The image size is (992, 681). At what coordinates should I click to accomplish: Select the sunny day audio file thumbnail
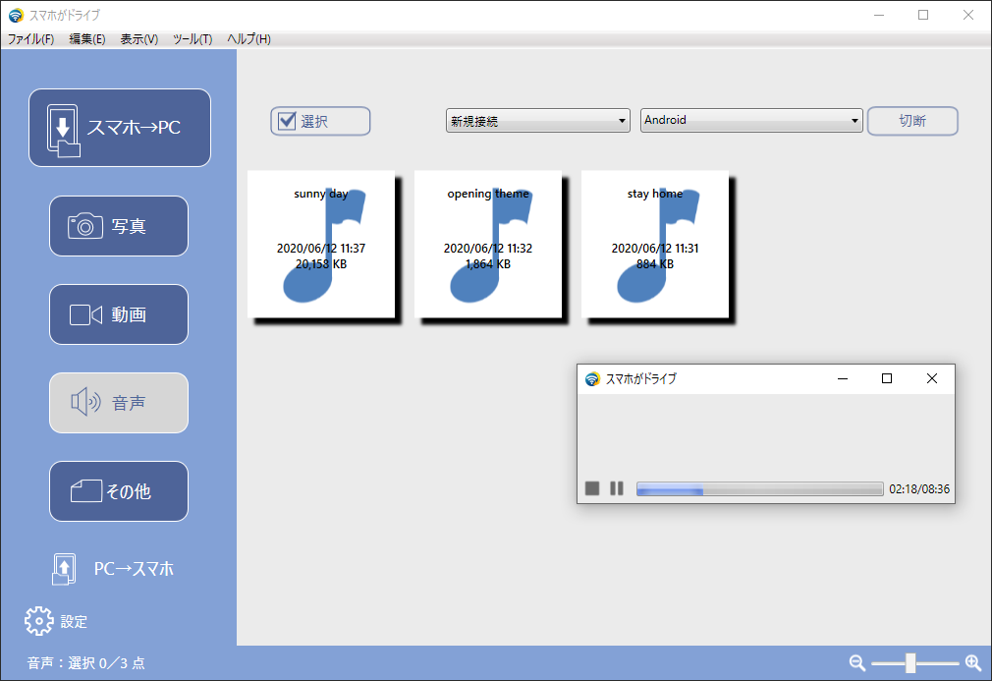point(321,245)
